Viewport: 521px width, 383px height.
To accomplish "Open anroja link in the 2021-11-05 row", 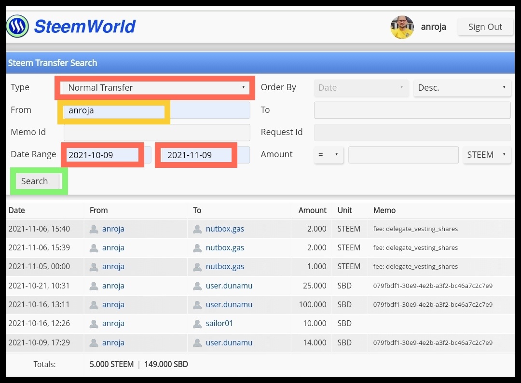I will 113,267.
